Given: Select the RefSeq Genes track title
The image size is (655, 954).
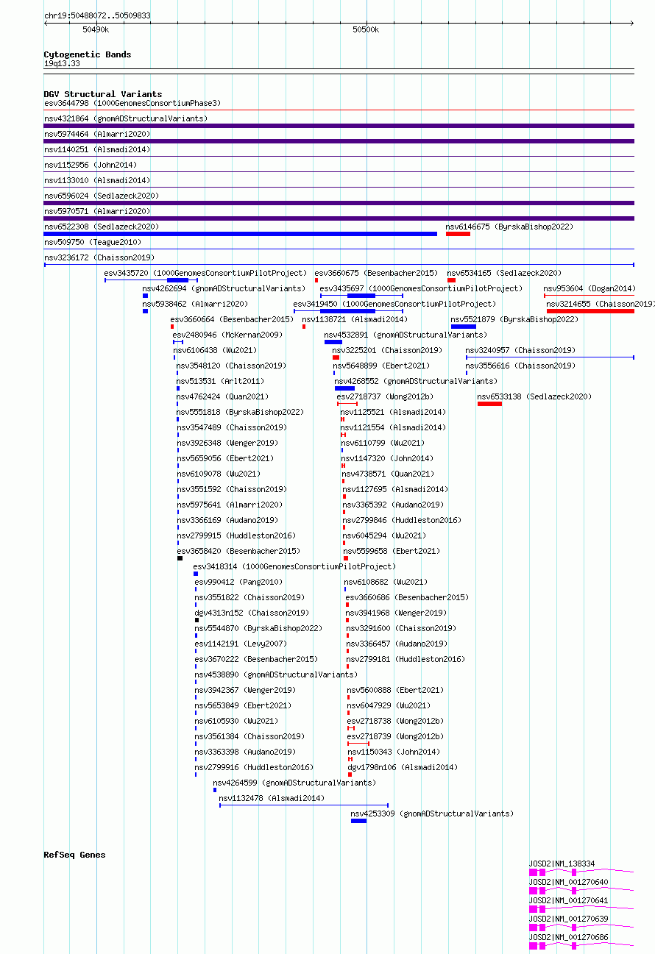Looking at the screenshot, I should coord(74,855).
